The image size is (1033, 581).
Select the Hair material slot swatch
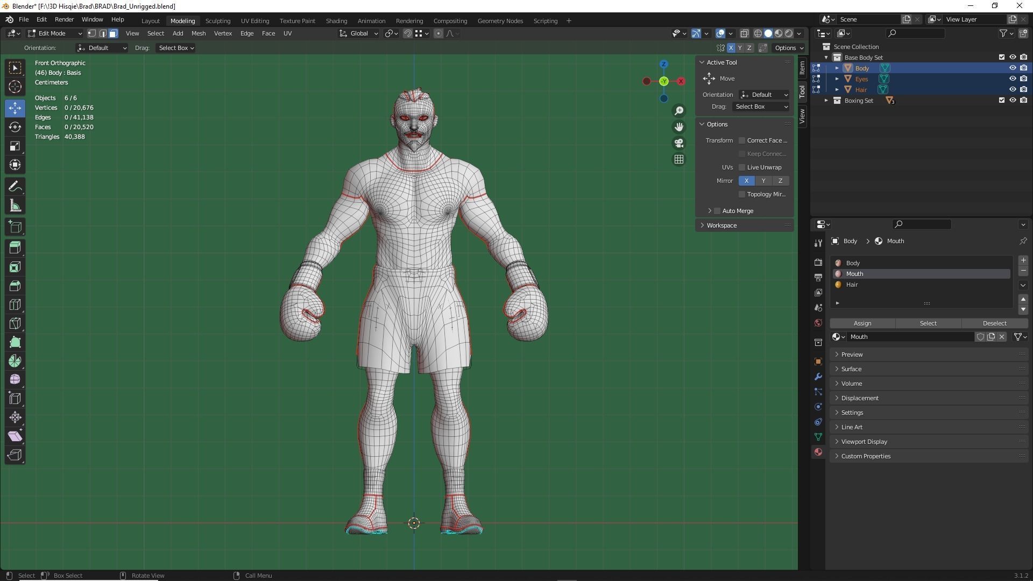838,285
